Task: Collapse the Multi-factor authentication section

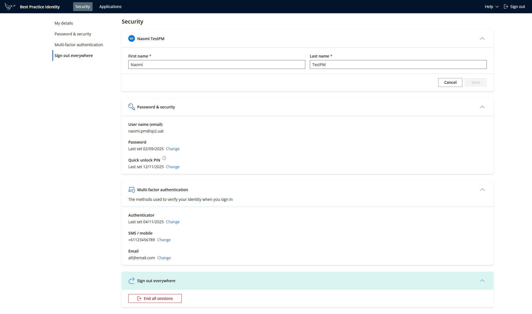Action: [482, 190]
